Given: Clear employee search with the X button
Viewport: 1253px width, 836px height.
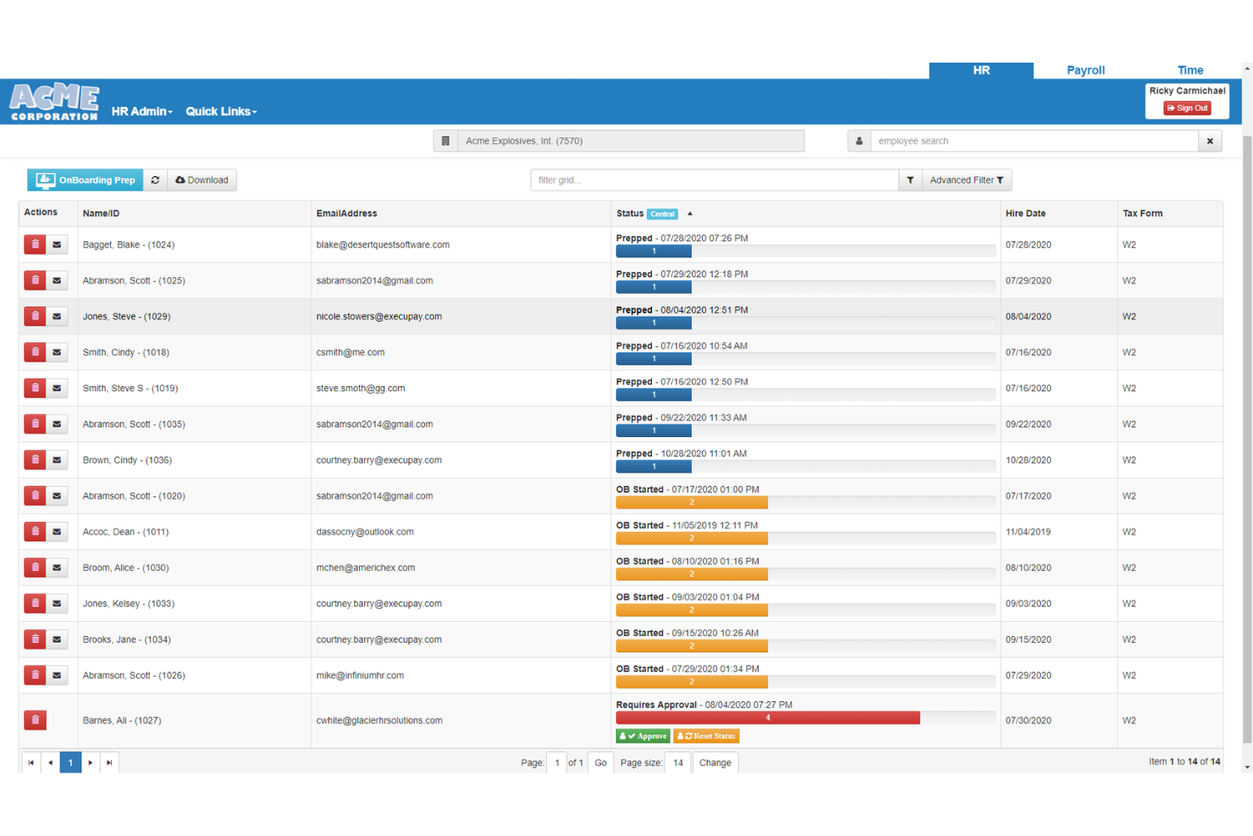Looking at the screenshot, I should click(x=1210, y=141).
